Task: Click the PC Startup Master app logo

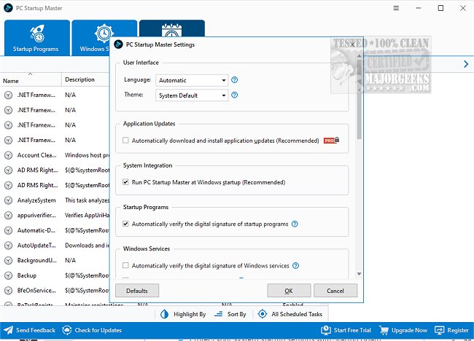Action: pos(8,8)
